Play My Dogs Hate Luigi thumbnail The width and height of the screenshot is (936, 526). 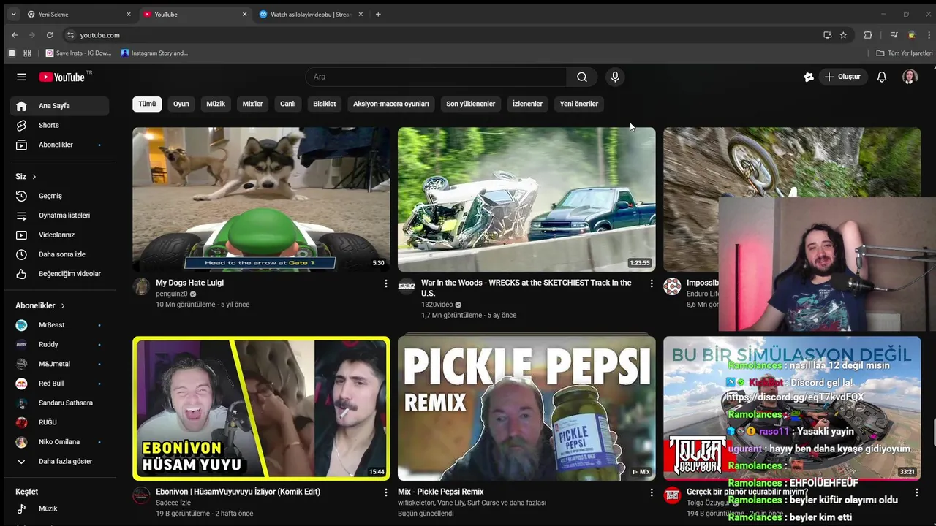coord(261,199)
